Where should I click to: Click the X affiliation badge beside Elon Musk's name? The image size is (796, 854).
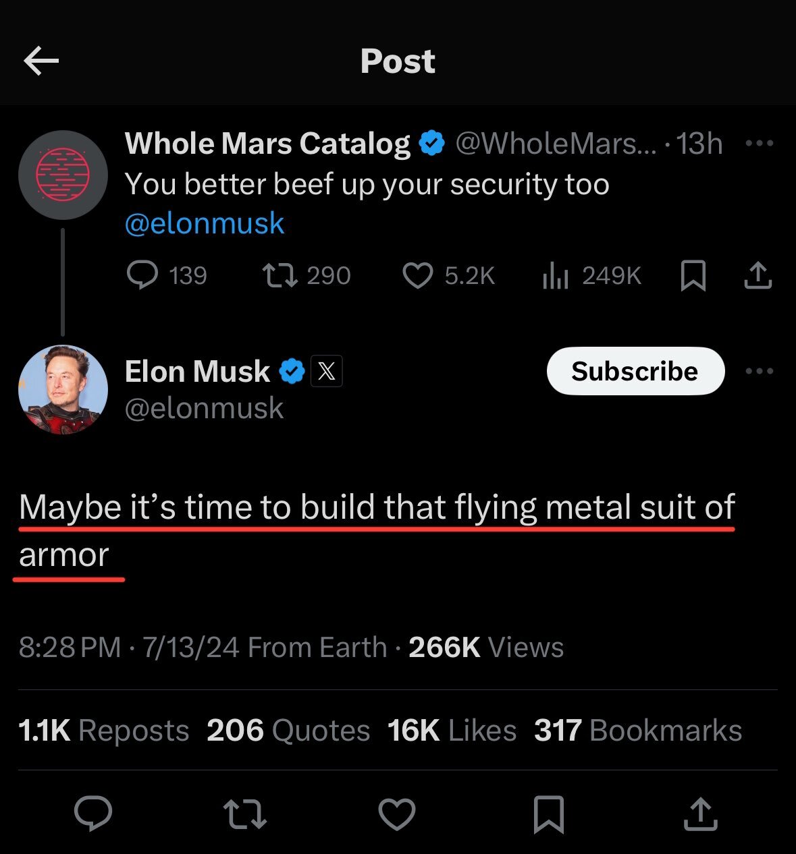327,371
